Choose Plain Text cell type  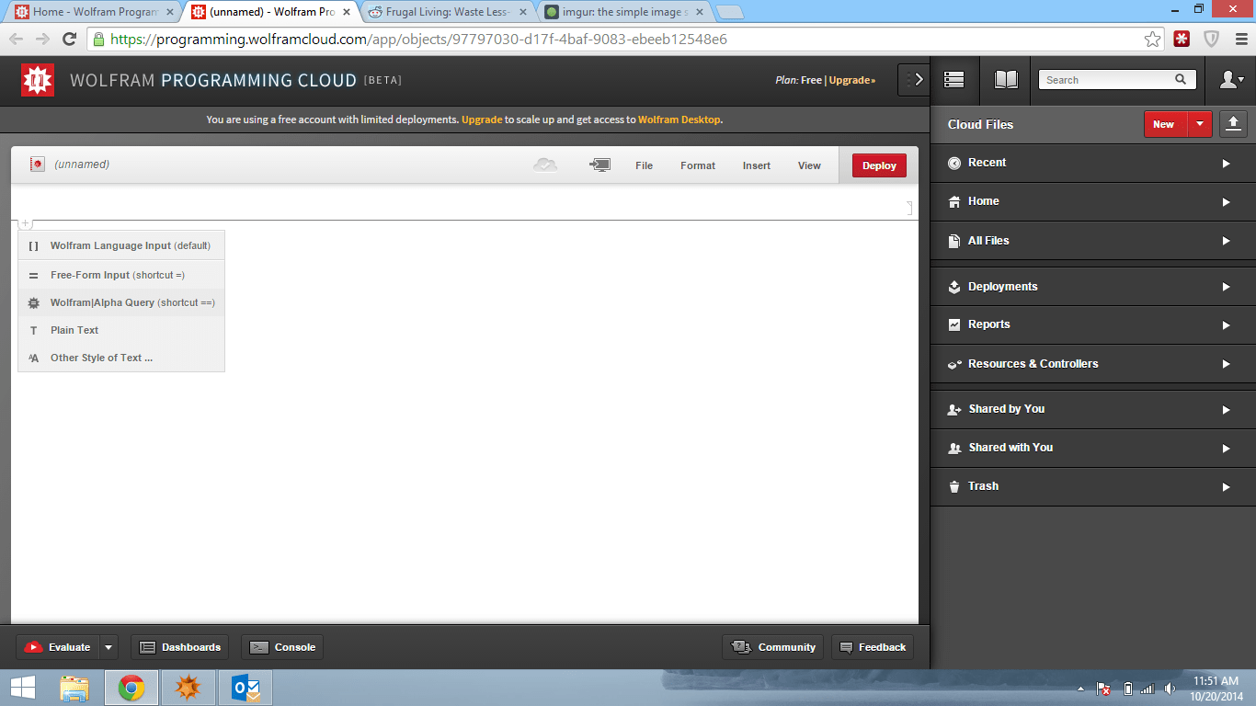121,330
